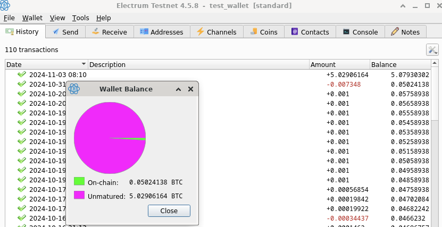Viewport: 442px width, 227px height.
Task: Click the Channels lightning bolt icon
Action: (x=200, y=31)
